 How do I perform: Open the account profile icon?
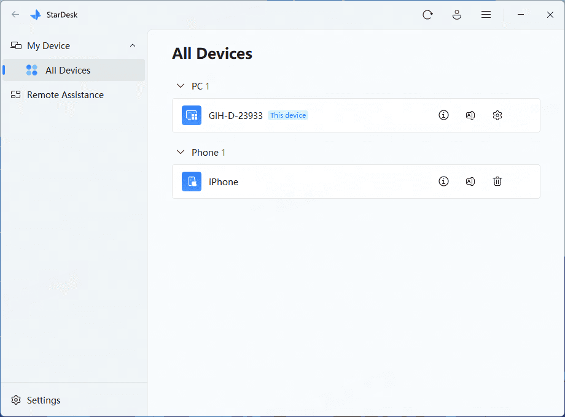pyautogui.click(x=457, y=14)
